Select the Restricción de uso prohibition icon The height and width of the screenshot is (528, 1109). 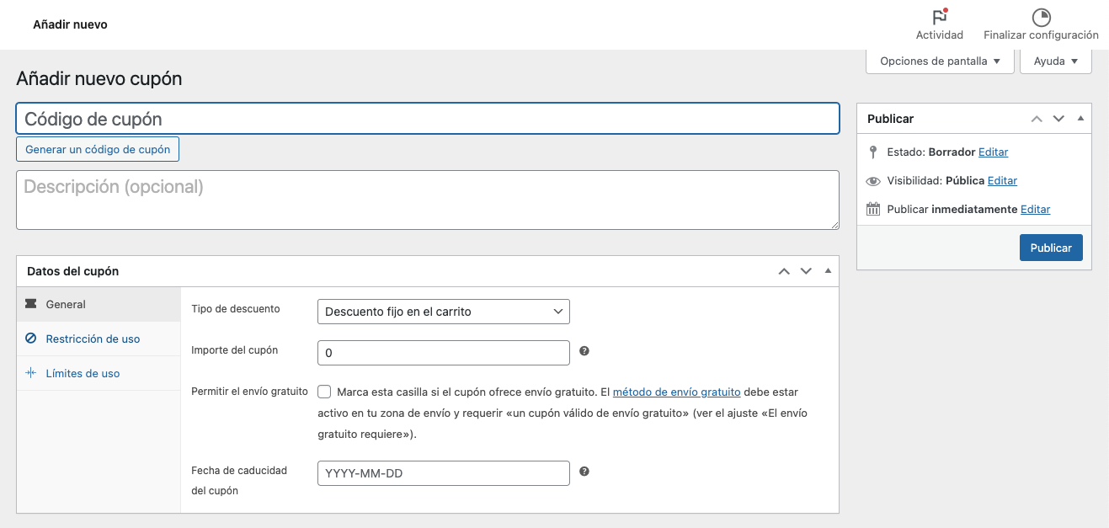[32, 339]
